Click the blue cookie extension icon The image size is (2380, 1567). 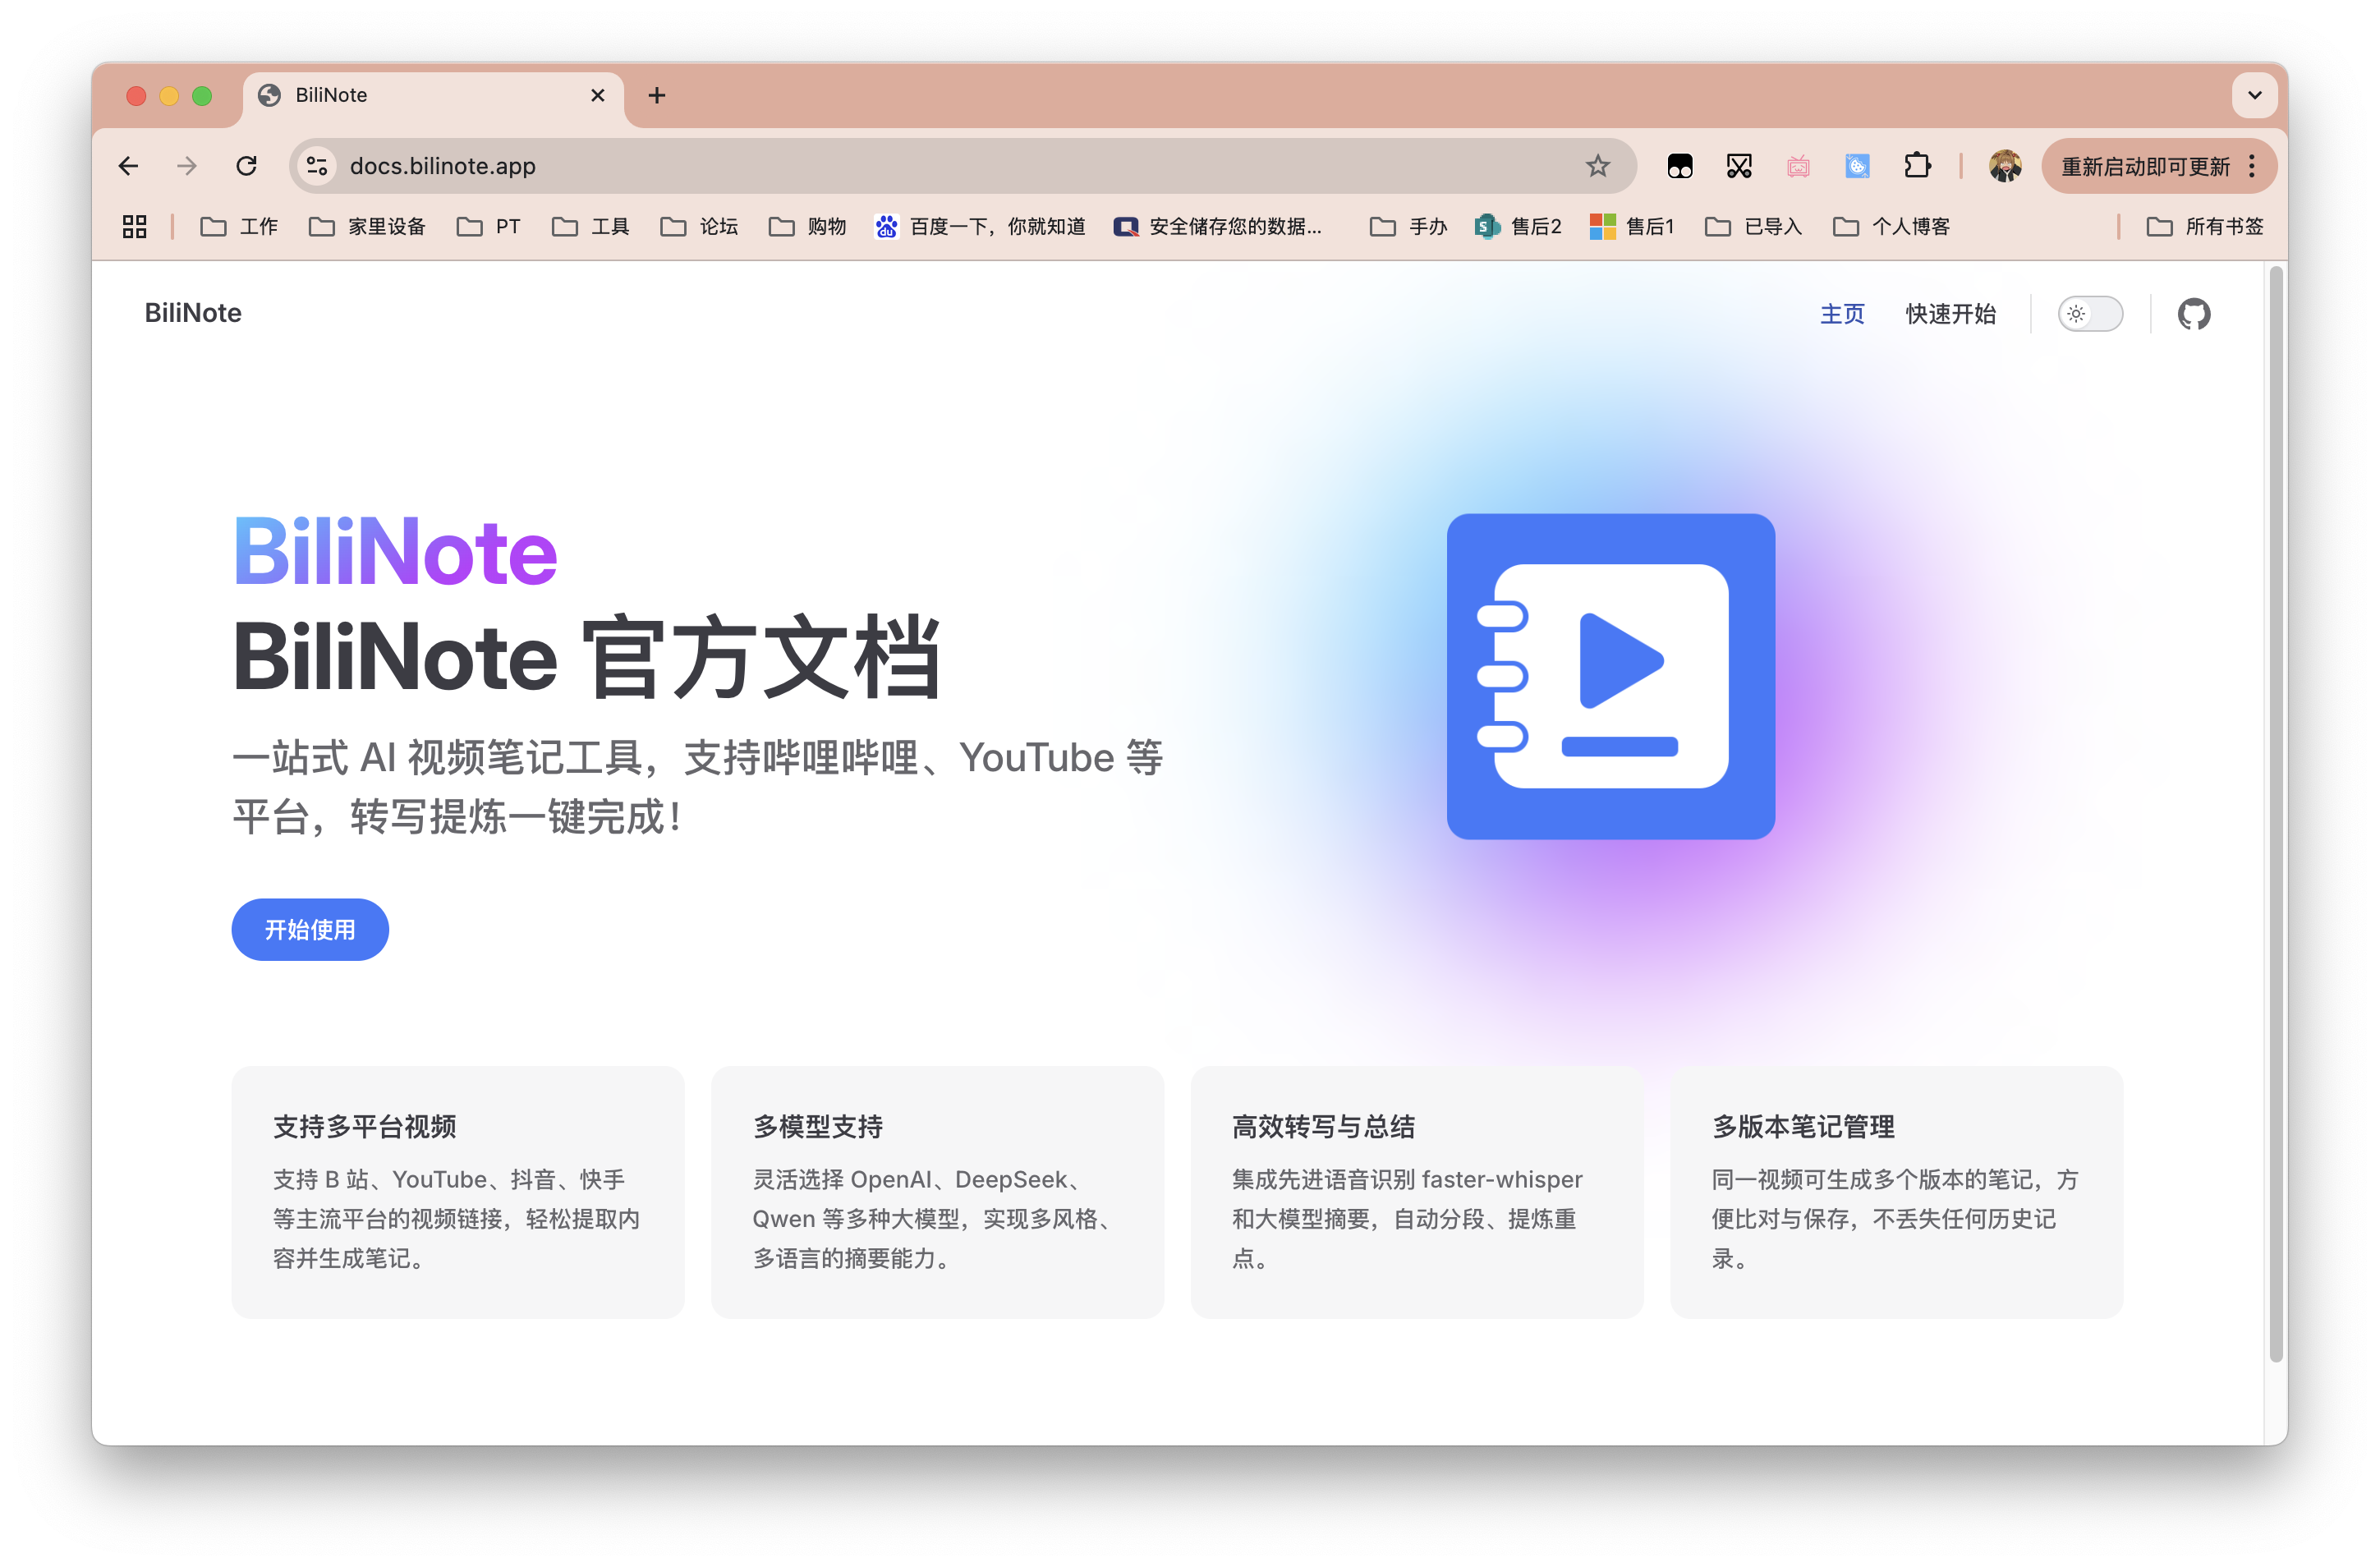click(1858, 165)
